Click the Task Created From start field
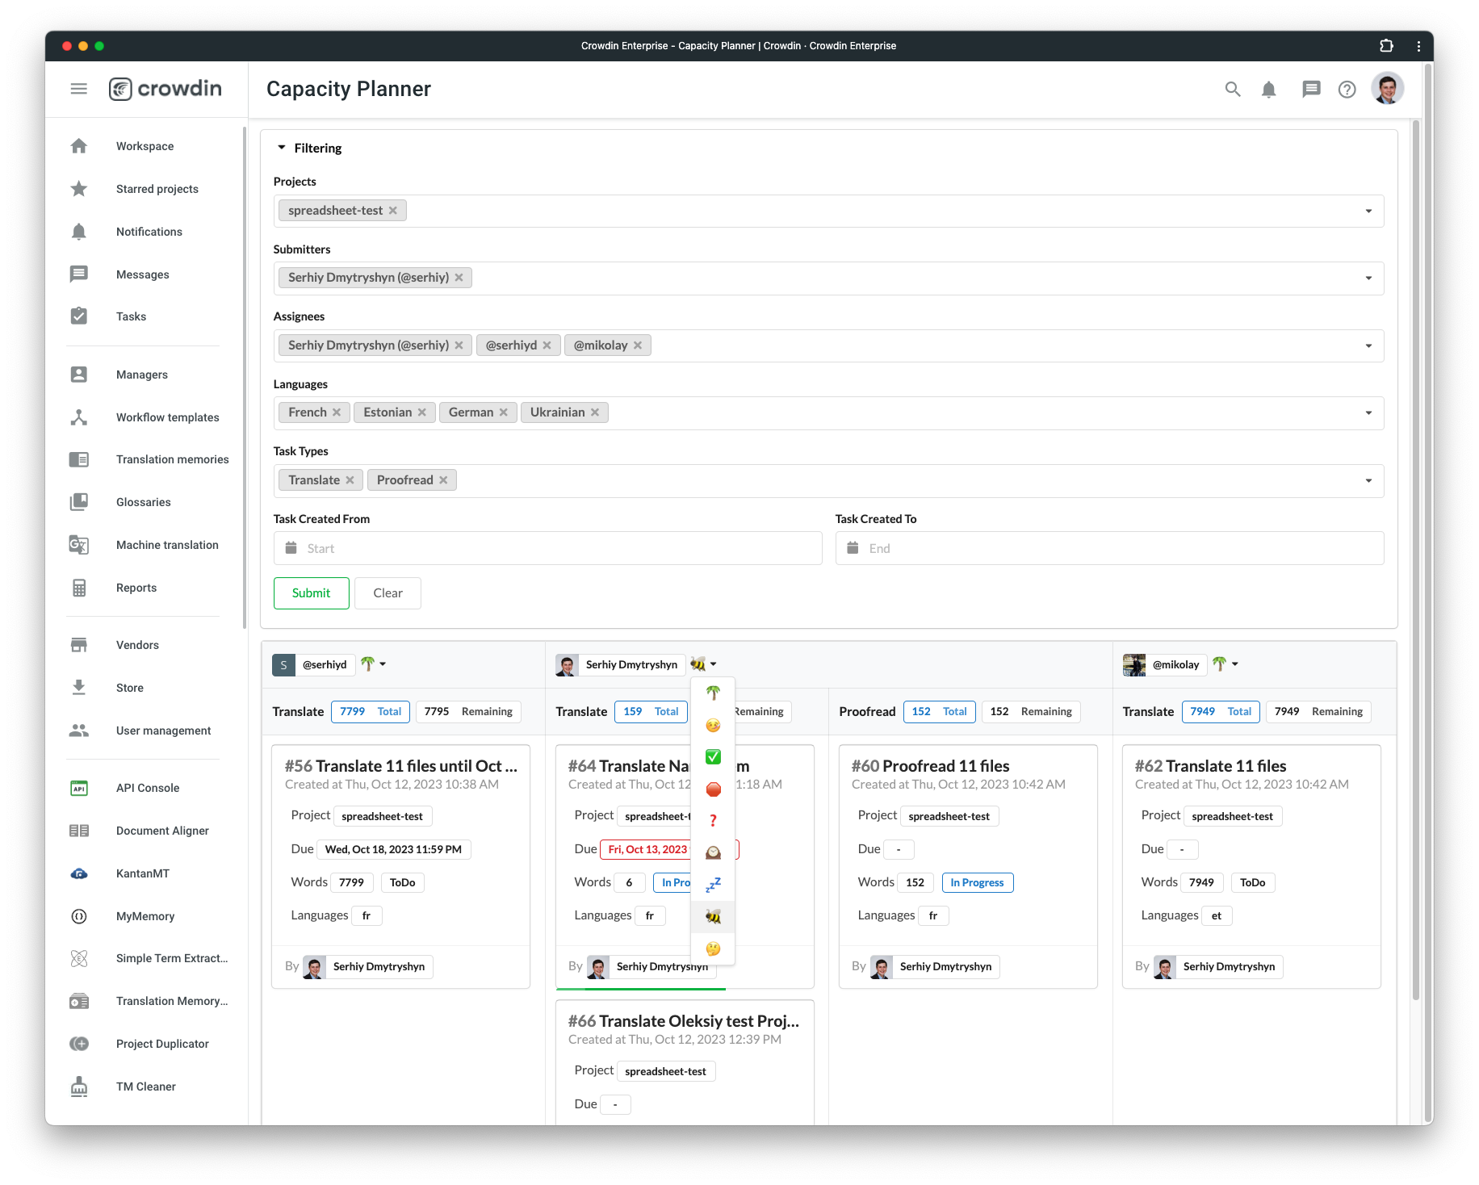Screen dimensions: 1479x1185 547,548
